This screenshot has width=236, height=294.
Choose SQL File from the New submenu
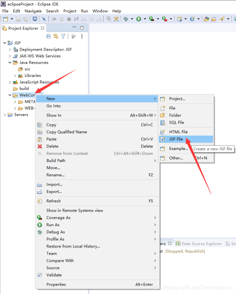point(186,122)
